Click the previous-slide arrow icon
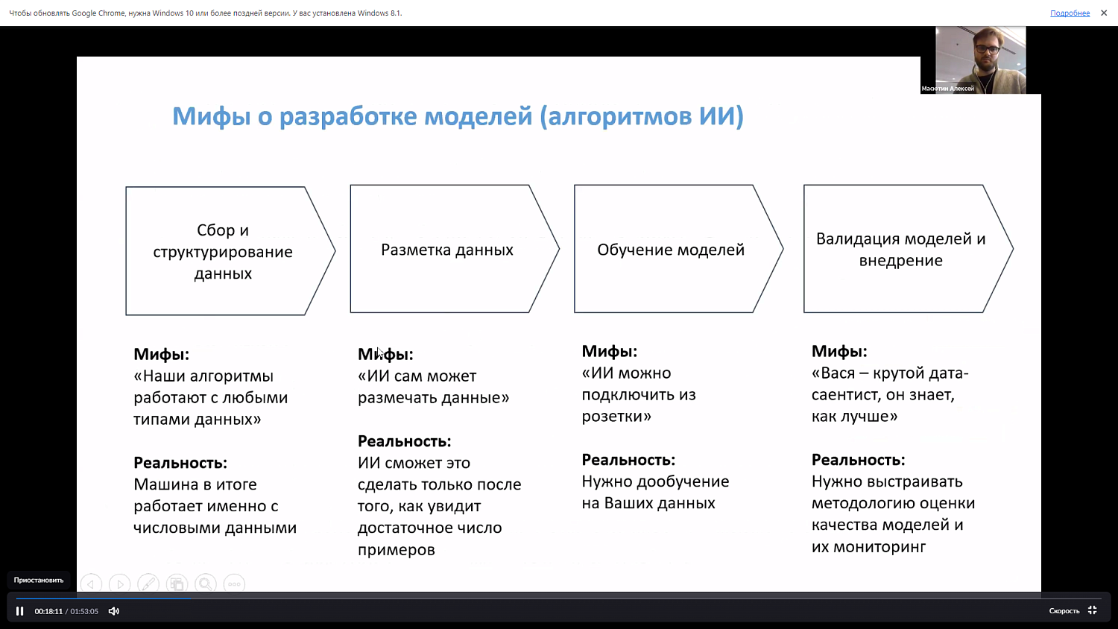This screenshot has width=1118, height=629. (91, 584)
